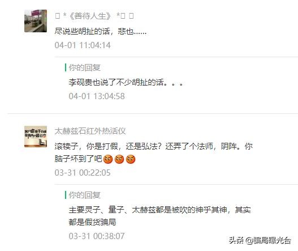Click the second 你的回复 label

pyautogui.click(x=85, y=195)
